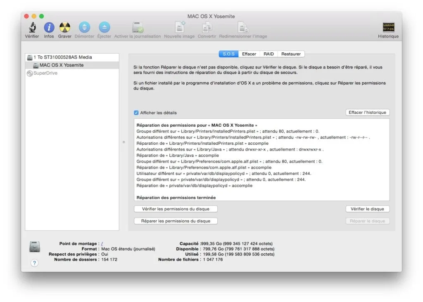Switch to the S.O.S tab

pos(228,54)
